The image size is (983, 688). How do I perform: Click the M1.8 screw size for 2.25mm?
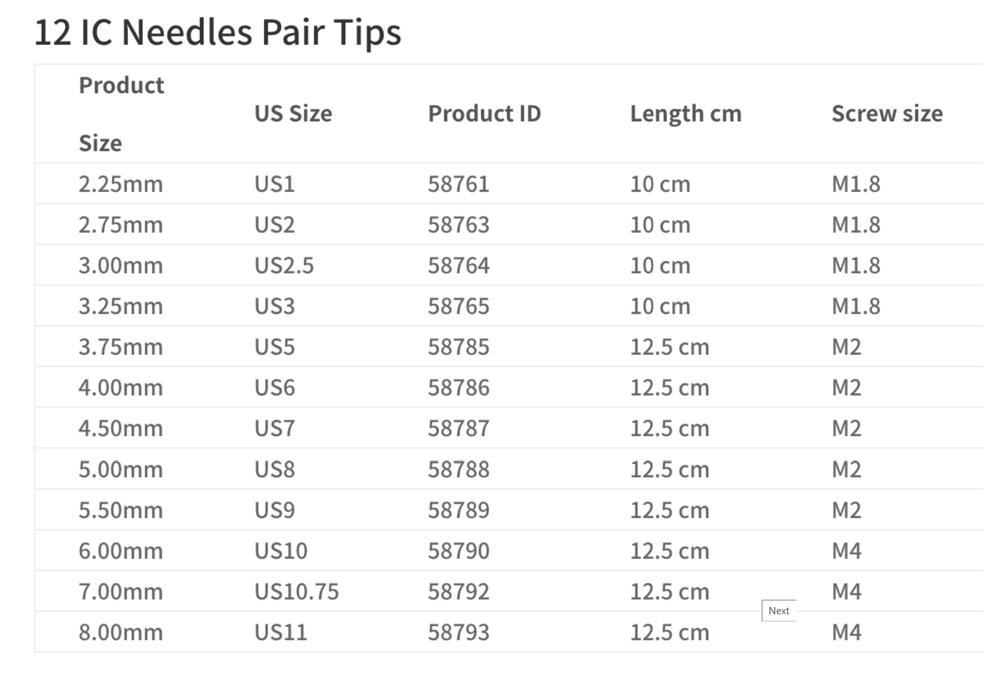[x=856, y=184]
